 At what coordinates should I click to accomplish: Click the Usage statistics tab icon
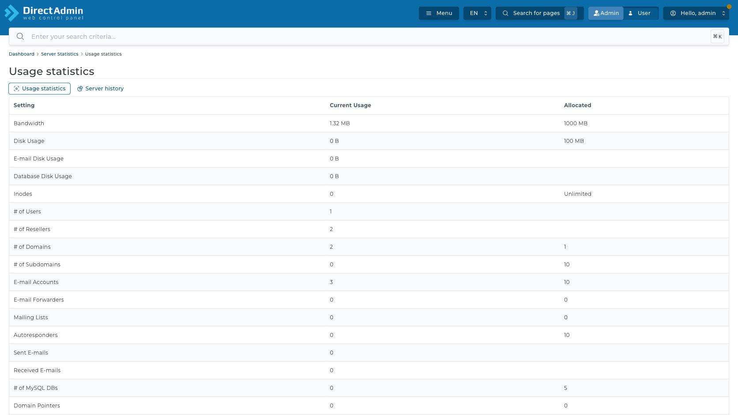point(16,89)
